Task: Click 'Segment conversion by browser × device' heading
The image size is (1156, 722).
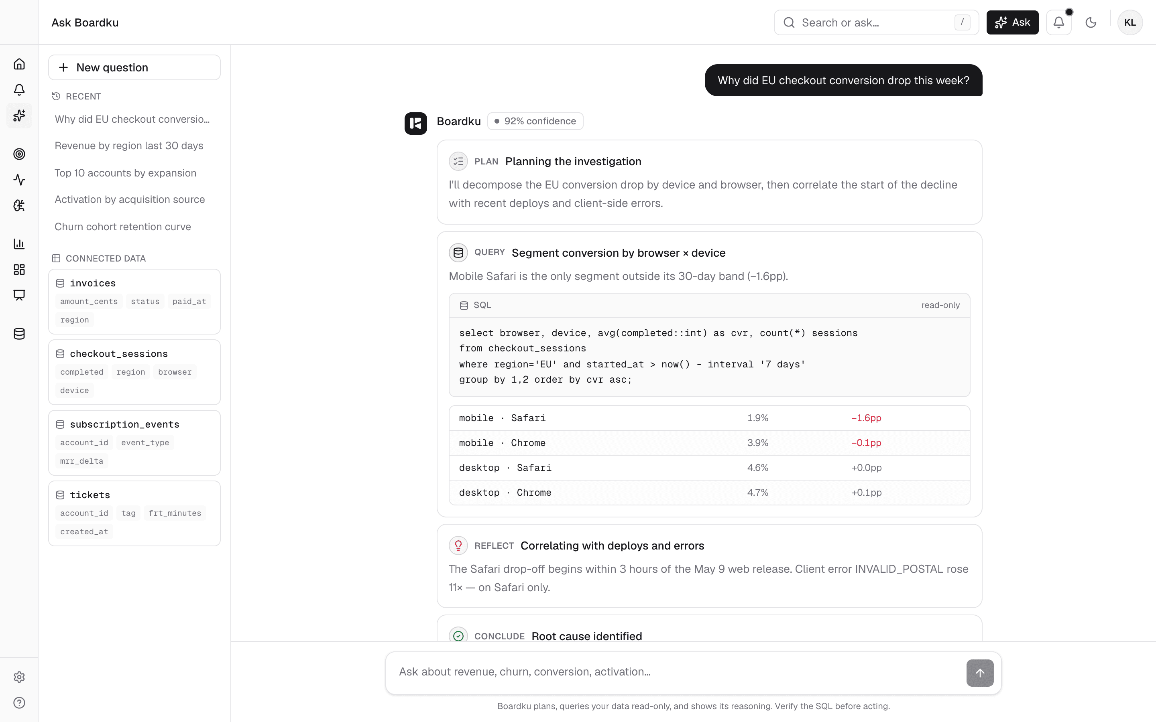Action: pos(619,253)
